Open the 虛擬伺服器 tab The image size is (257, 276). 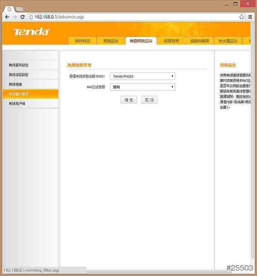pyautogui.click(x=200, y=41)
